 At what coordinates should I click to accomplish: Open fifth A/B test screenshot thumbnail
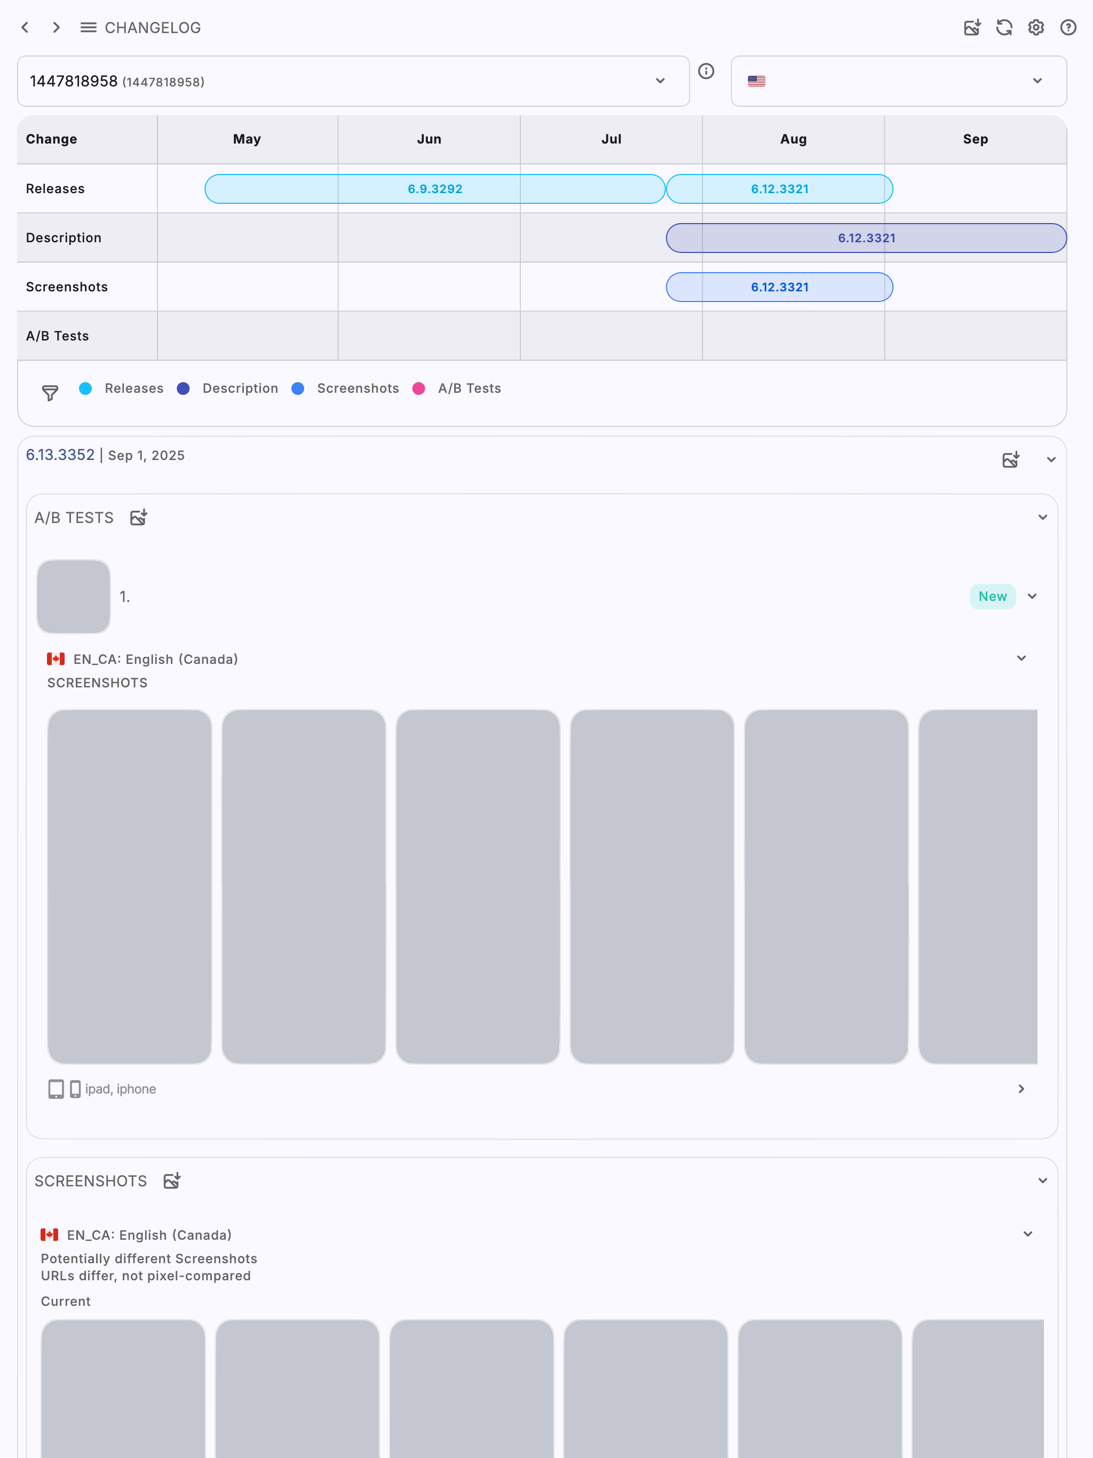tap(826, 886)
